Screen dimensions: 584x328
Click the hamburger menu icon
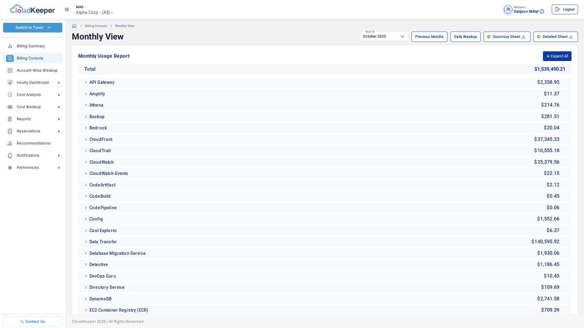[67, 10]
